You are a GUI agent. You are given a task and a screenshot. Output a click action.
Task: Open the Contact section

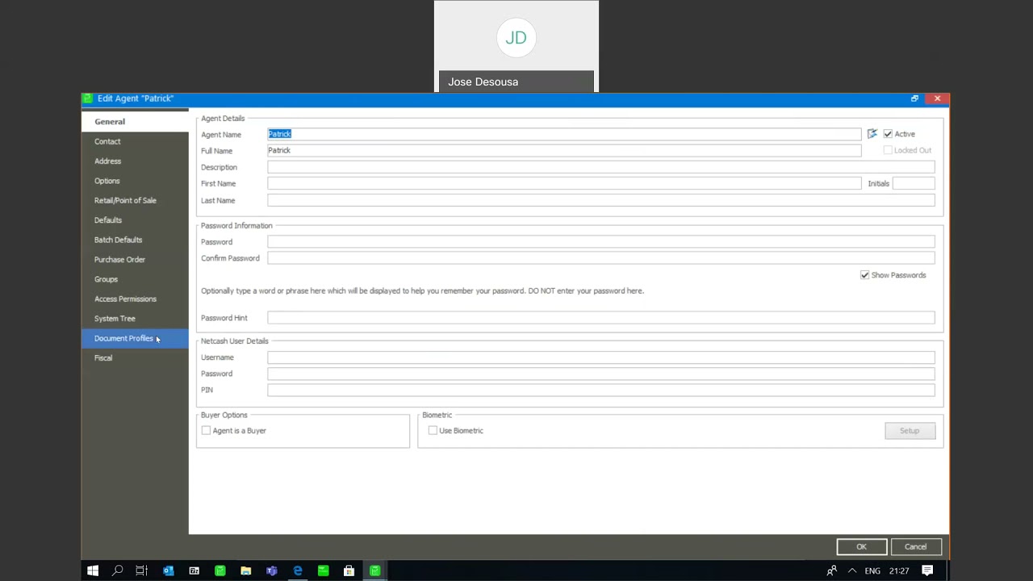click(135, 141)
